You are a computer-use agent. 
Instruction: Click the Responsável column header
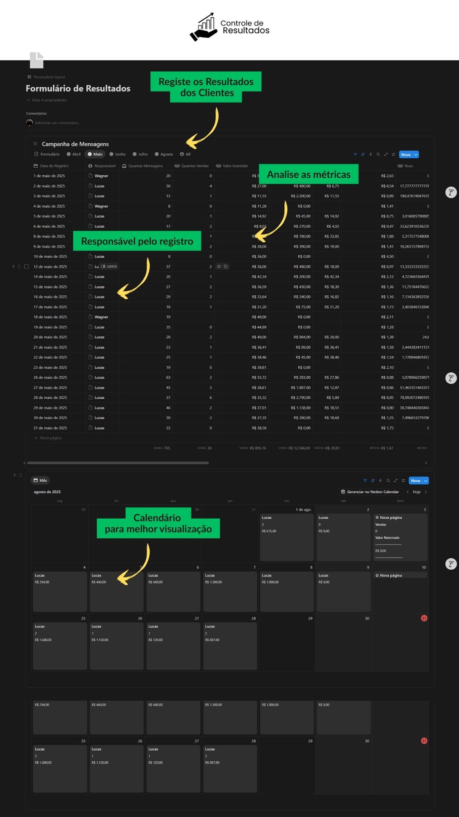102,166
